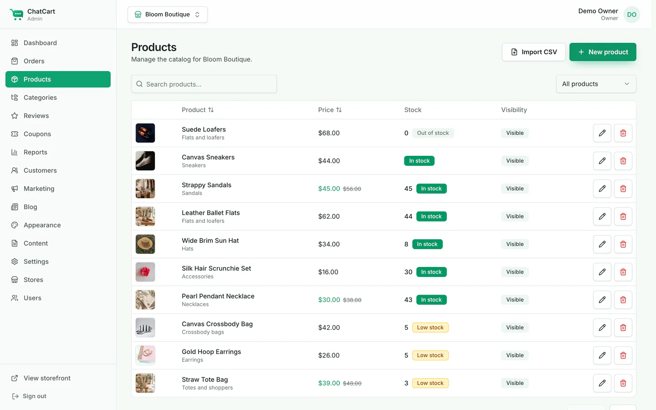Click Visible badge for Canvas Crossbody Bag

click(515, 328)
